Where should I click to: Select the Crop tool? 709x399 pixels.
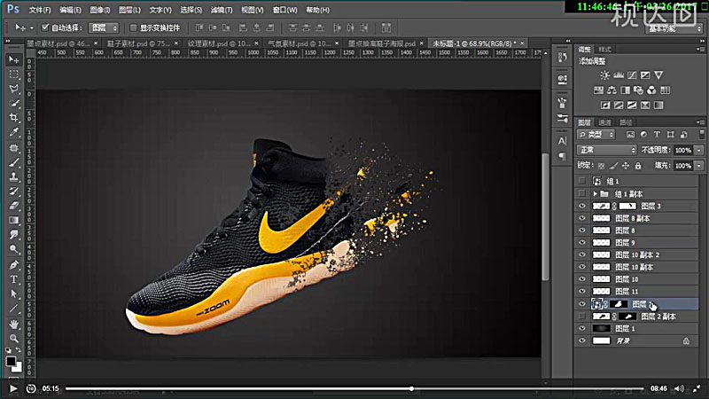(14, 118)
